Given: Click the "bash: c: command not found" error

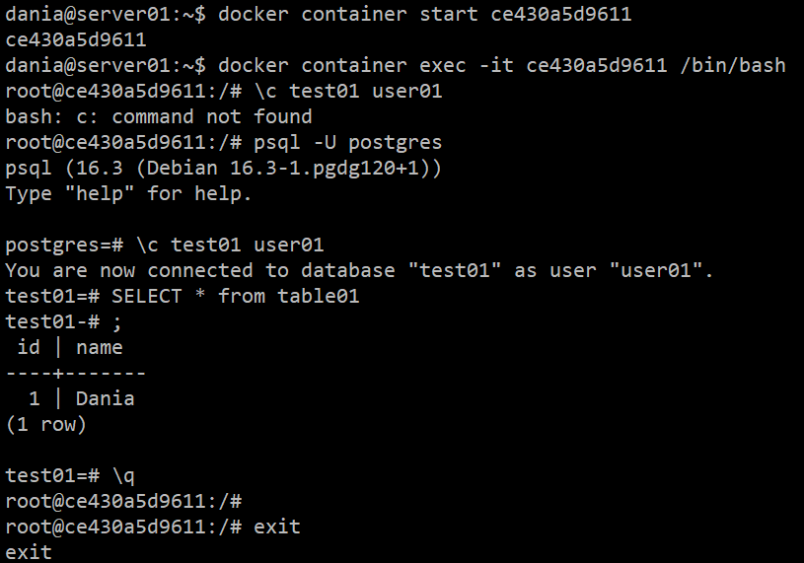Looking at the screenshot, I should click(x=158, y=117).
